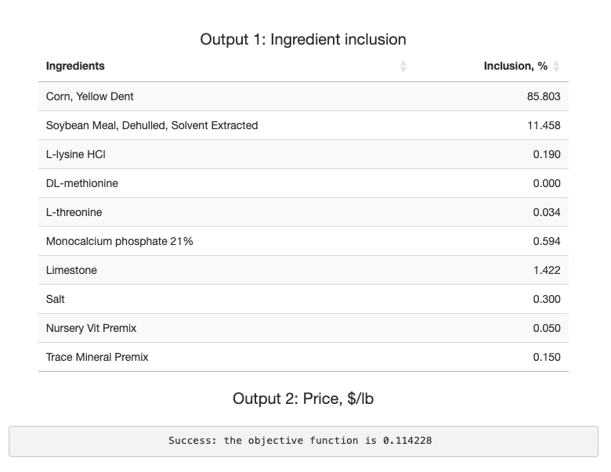Click the 11.458 inclusion value
This screenshot has height=472, width=611.
click(x=544, y=125)
